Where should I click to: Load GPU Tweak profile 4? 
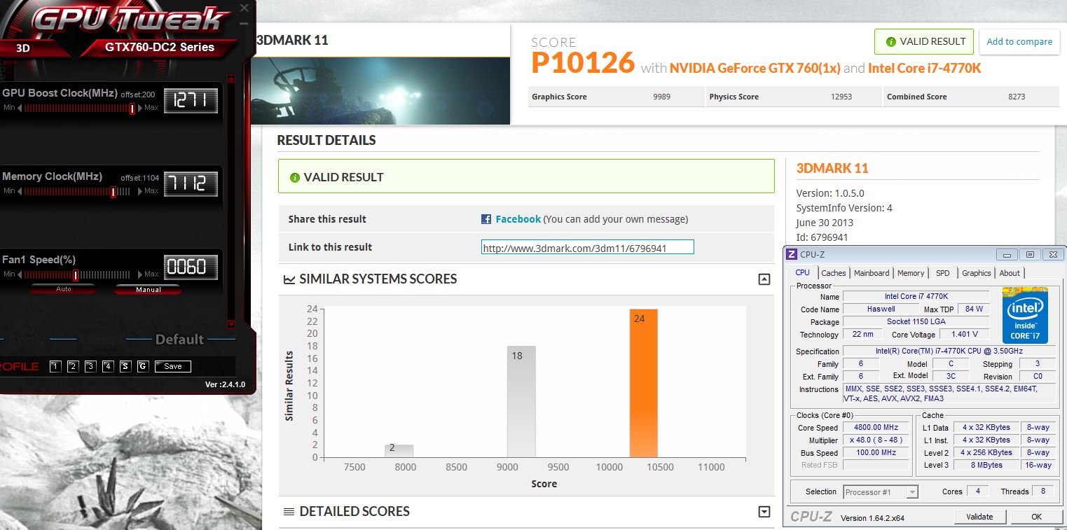click(x=108, y=366)
